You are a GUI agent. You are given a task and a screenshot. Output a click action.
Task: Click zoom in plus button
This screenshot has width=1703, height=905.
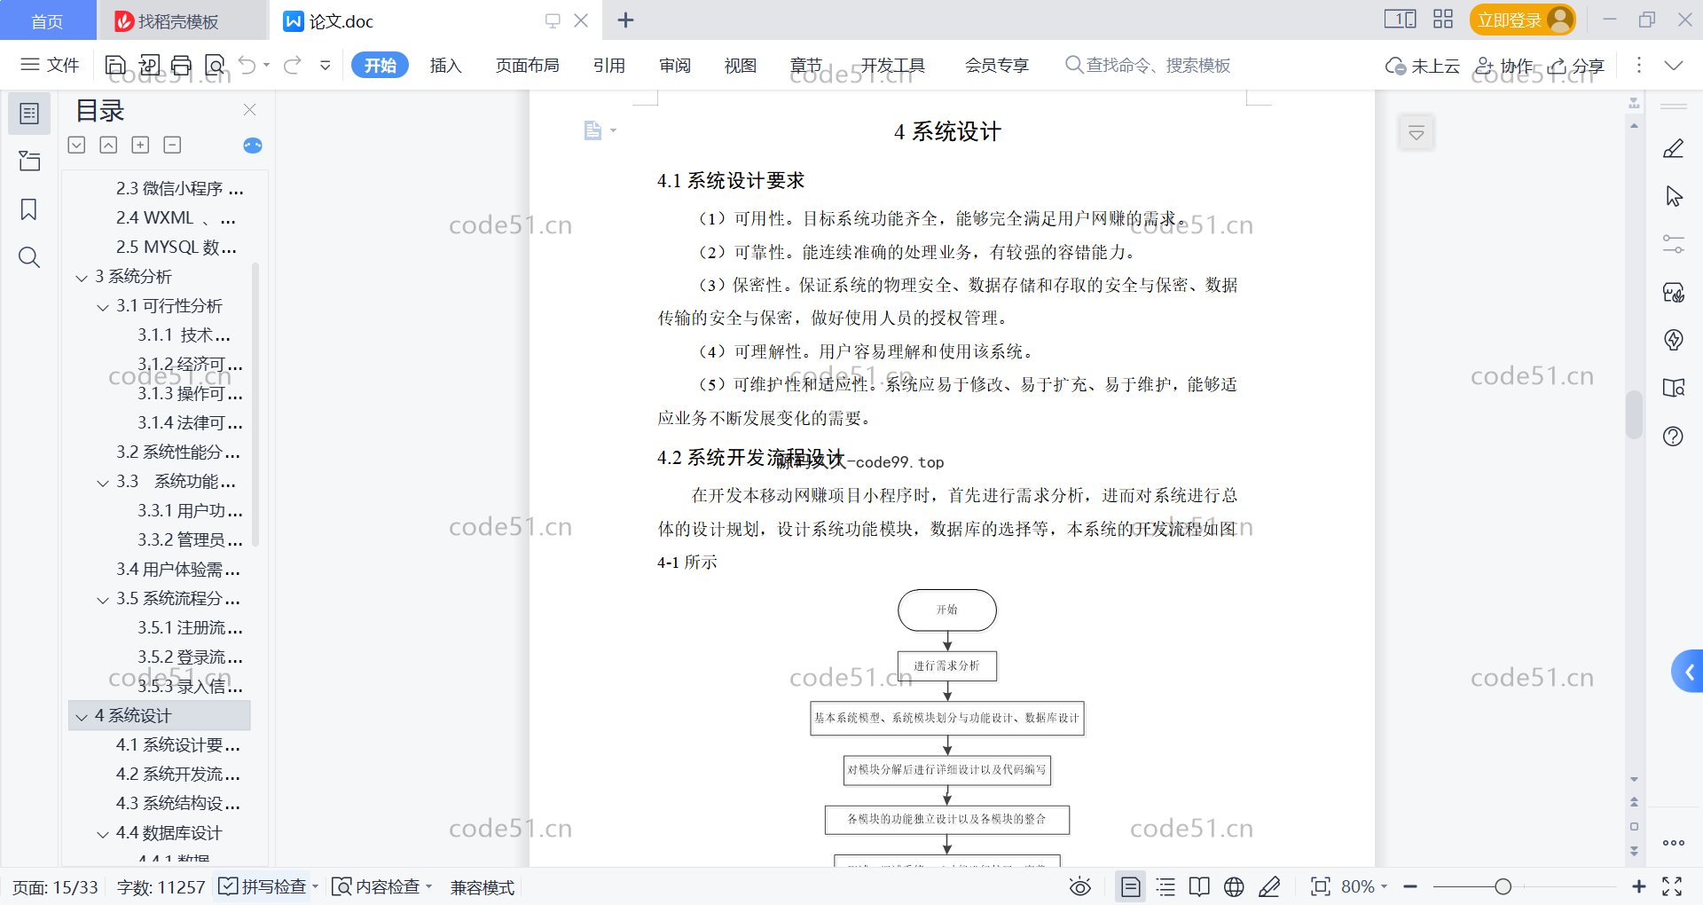coord(1638,886)
